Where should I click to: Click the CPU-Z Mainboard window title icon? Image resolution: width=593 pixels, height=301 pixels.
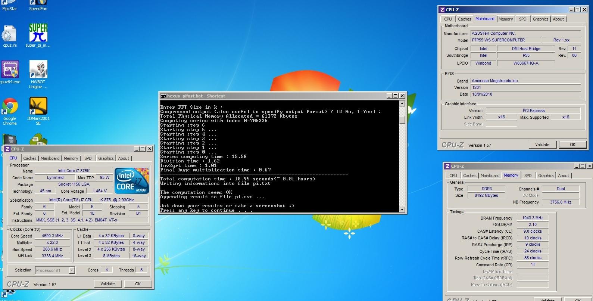click(x=442, y=10)
